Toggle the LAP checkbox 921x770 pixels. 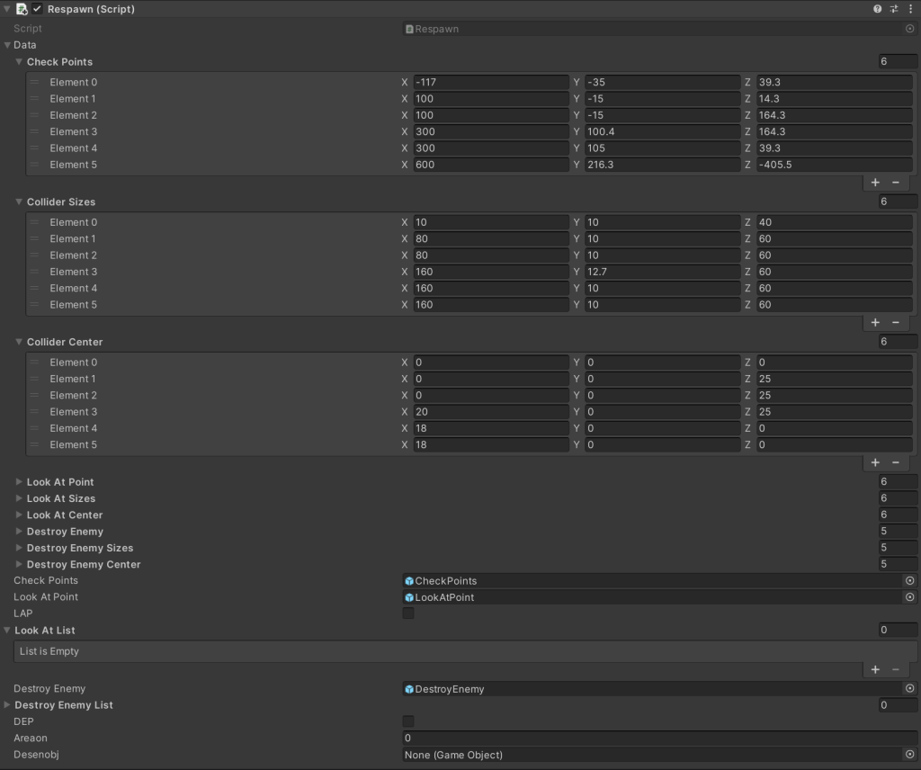click(x=408, y=613)
